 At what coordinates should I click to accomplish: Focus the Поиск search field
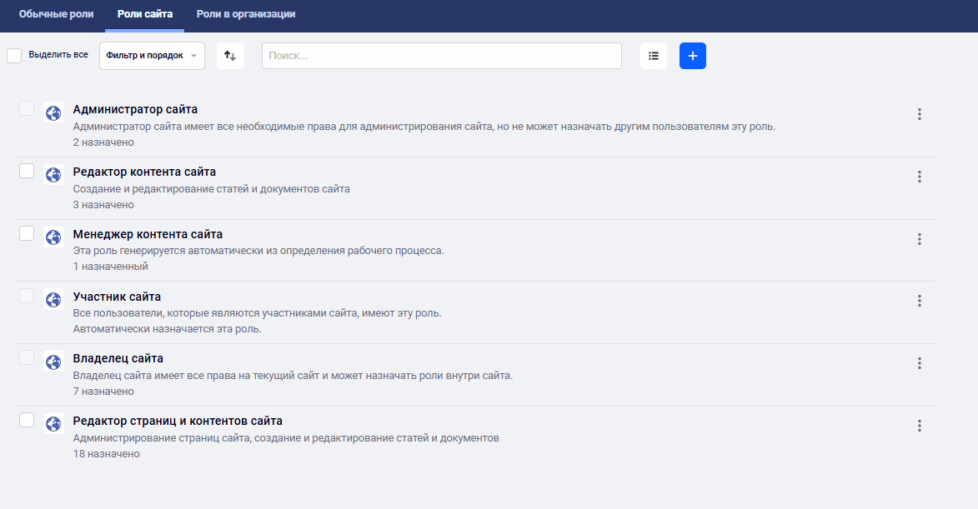(442, 56)
